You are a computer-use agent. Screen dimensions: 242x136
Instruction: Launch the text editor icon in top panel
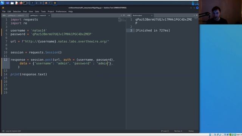click(17, 3)
